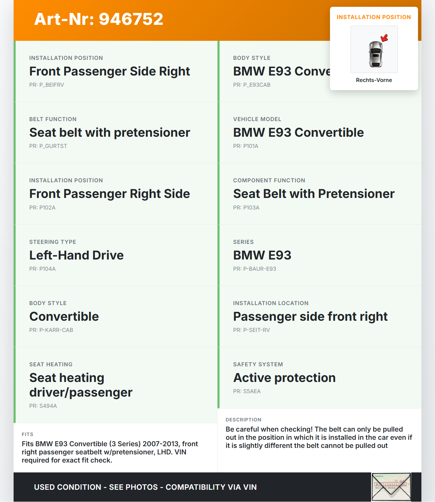The width and height of the screenshot is (435, 502).
Task: Click the VIN envelope icon in footer
Action: click(391, 487)
